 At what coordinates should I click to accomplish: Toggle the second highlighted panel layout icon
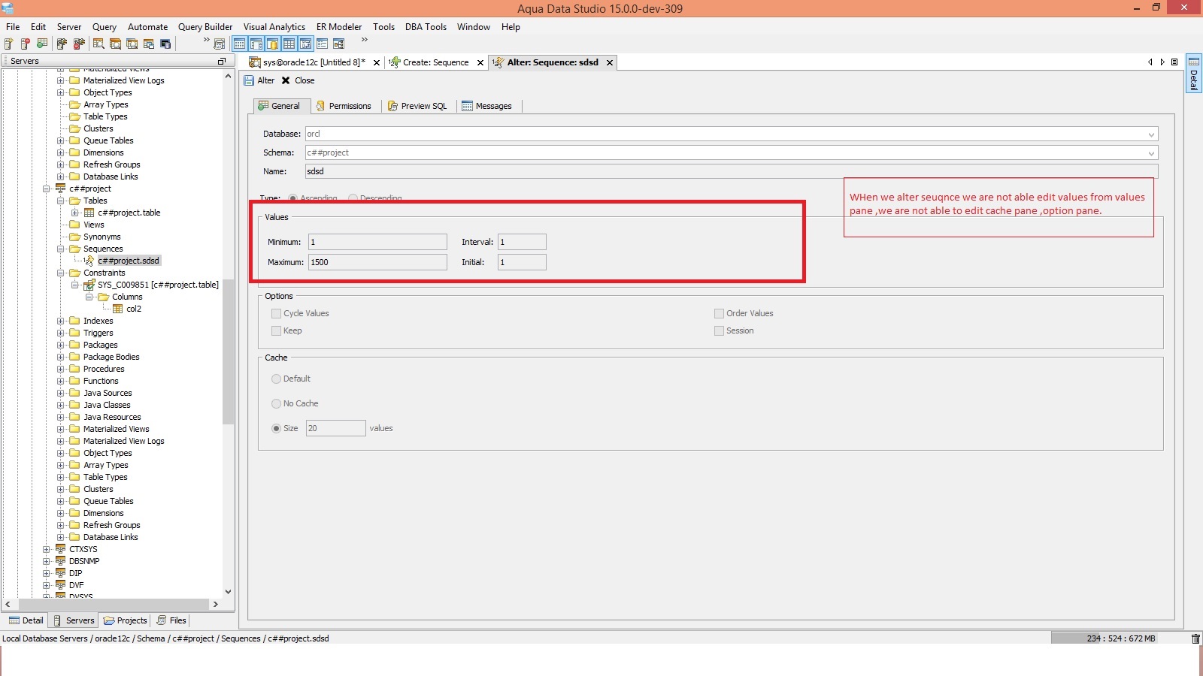256,44
